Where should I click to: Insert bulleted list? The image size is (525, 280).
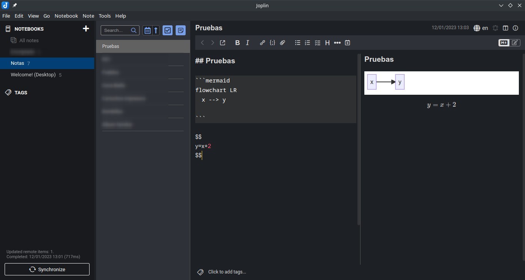pos(297,43)
